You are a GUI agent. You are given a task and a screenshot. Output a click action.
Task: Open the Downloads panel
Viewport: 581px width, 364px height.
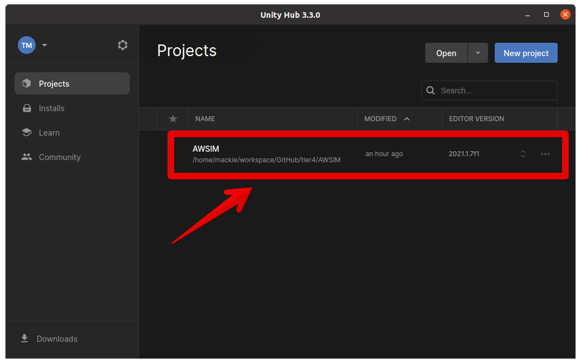click(x=57, y=339)
